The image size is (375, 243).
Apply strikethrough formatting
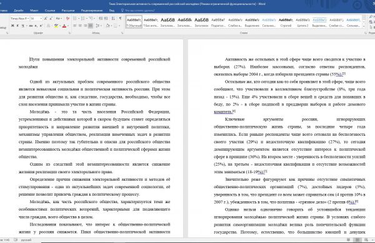pyautogui.click(x=31, y=26)
